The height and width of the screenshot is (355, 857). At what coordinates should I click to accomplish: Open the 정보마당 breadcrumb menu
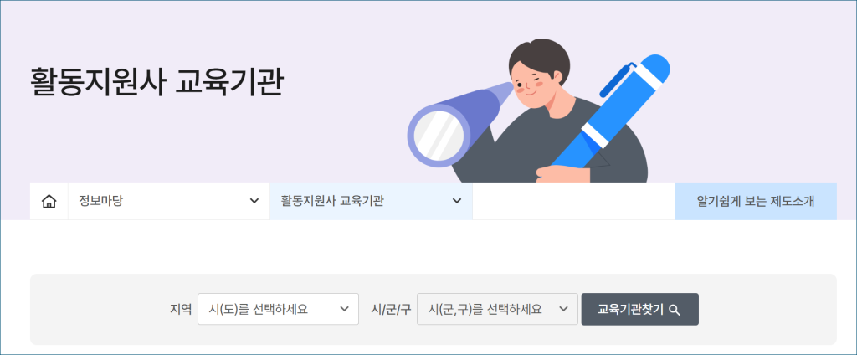(x=169, y=201)
